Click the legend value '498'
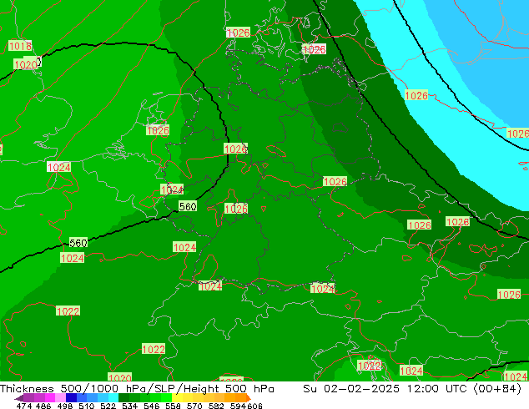 pos(65,406)
